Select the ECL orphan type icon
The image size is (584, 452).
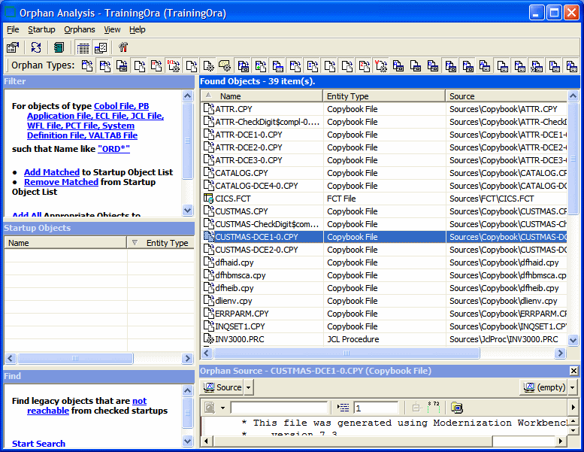tap(174, 65)
